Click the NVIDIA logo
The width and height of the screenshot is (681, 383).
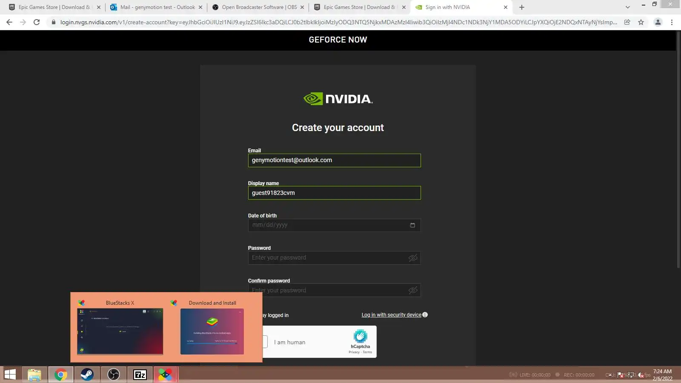(x=338, y=99)
